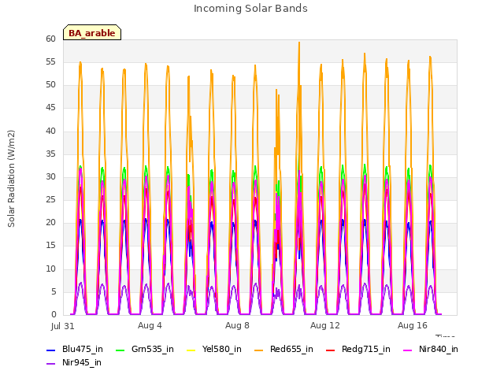
Task: Click the BA_arable site label box
Action: (92, 32)
